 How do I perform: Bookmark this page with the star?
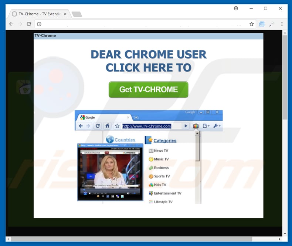[x=252, y=24]
